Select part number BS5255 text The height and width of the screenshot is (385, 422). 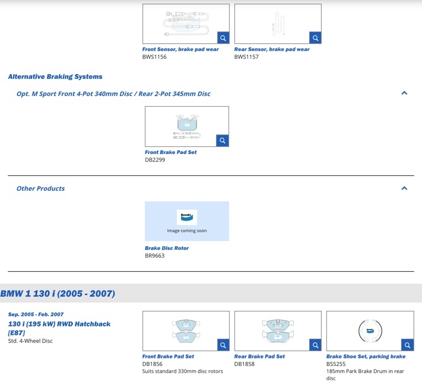tap(336, 364)
